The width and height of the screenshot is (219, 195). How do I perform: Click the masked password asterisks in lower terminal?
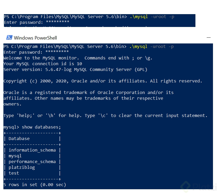click(57, 52)
